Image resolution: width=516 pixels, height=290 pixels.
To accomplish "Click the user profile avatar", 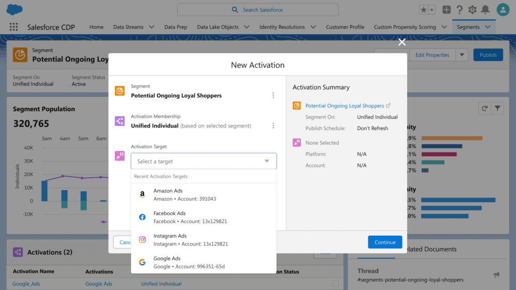I will [503, 10].
